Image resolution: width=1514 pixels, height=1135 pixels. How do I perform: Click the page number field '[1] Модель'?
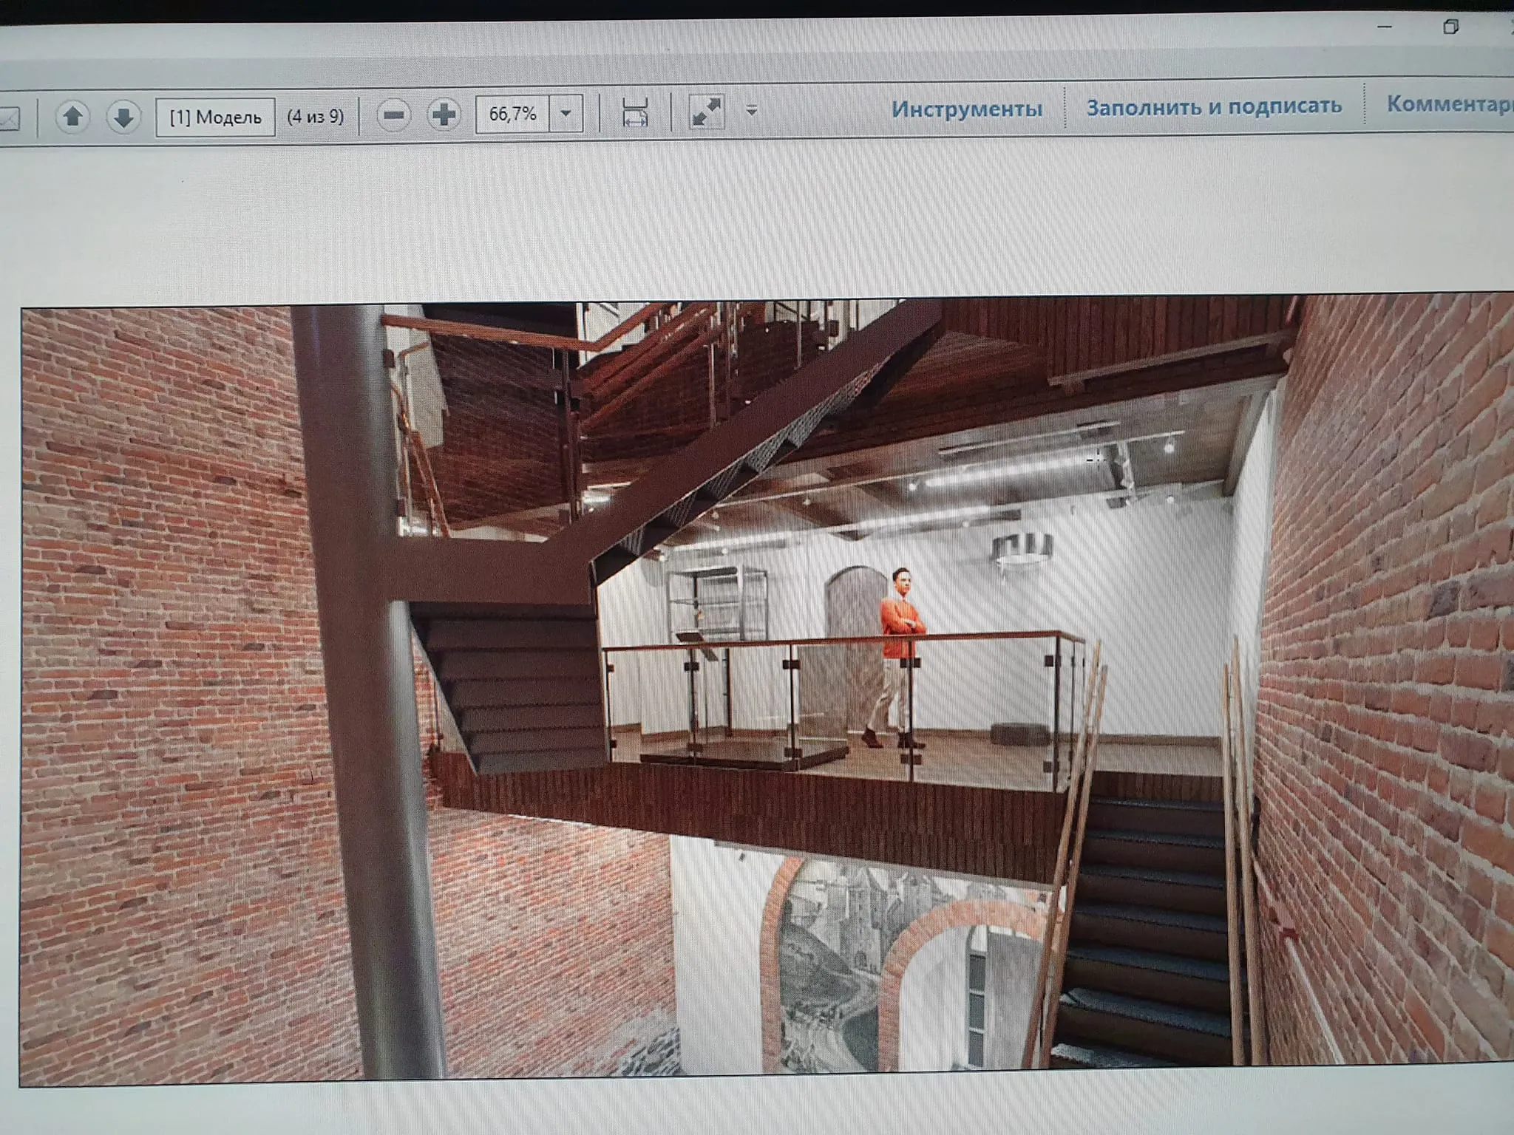pos(215,117)
